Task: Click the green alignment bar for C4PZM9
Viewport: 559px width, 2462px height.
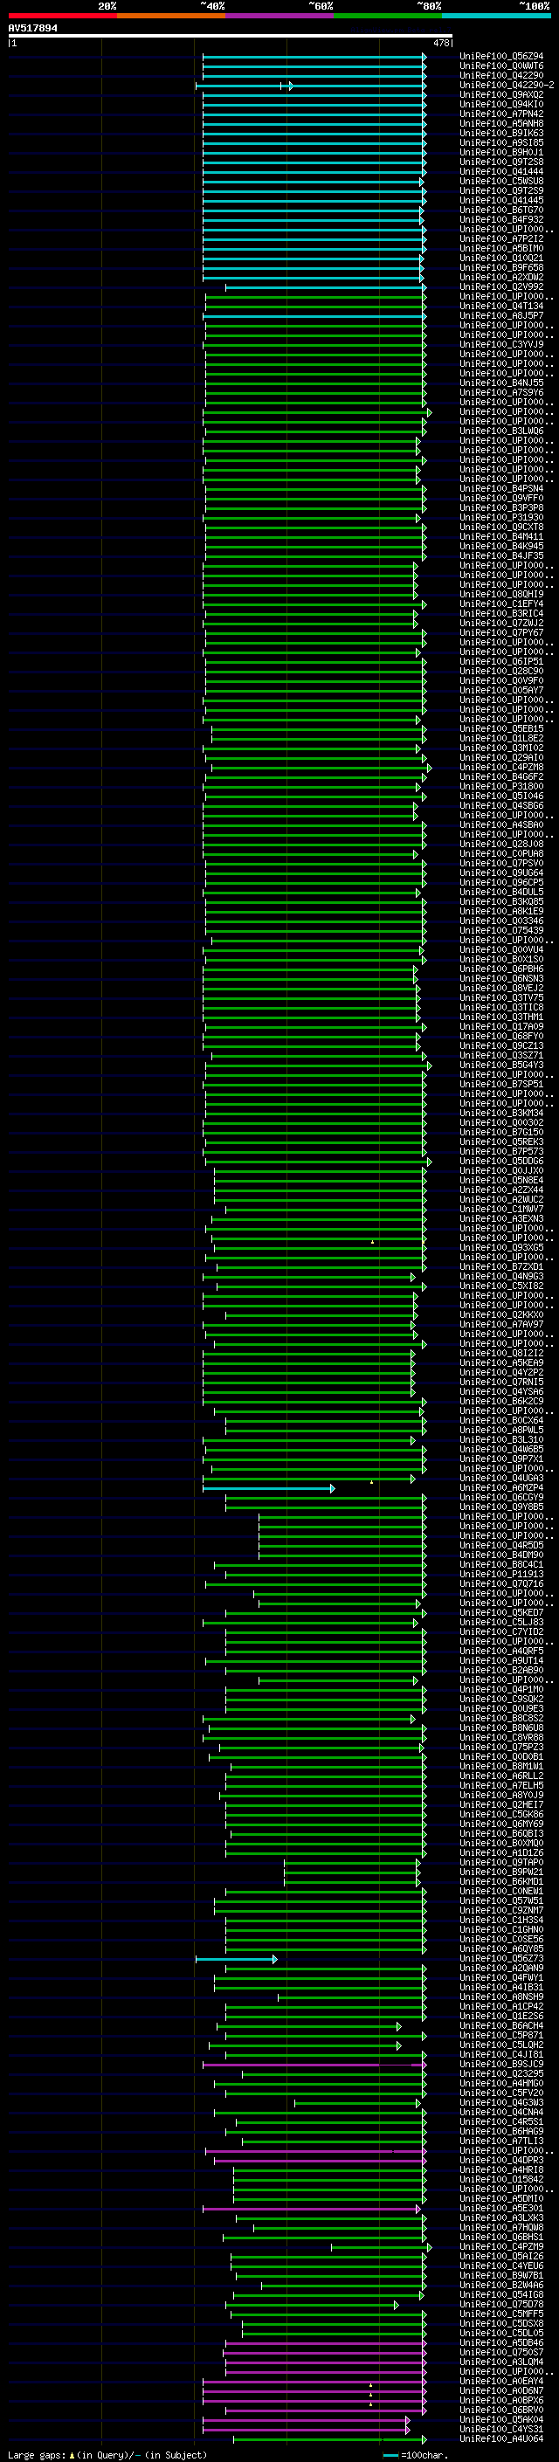Action: (x=382, y=2247)
